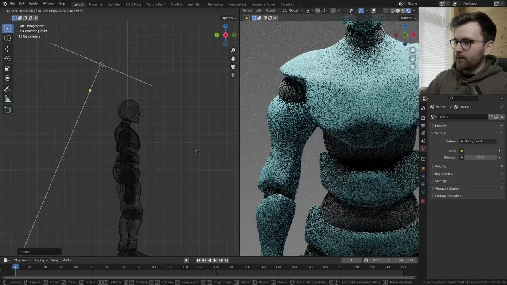Open the Render menu
The image size is (507, 285).
(x=33, y=4)
